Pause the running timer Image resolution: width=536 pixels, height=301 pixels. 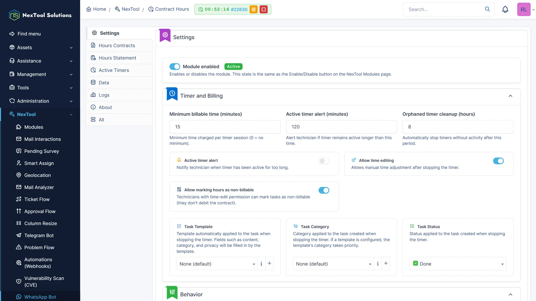[254, 9]
